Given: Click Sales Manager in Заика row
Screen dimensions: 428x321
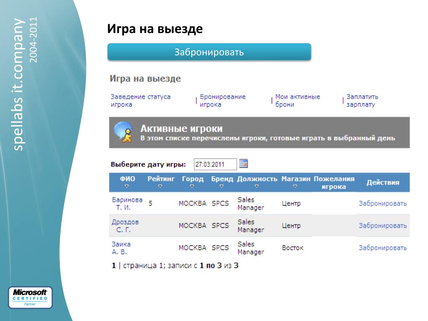Looking at the screenshot, I should [x=251, y=248].
